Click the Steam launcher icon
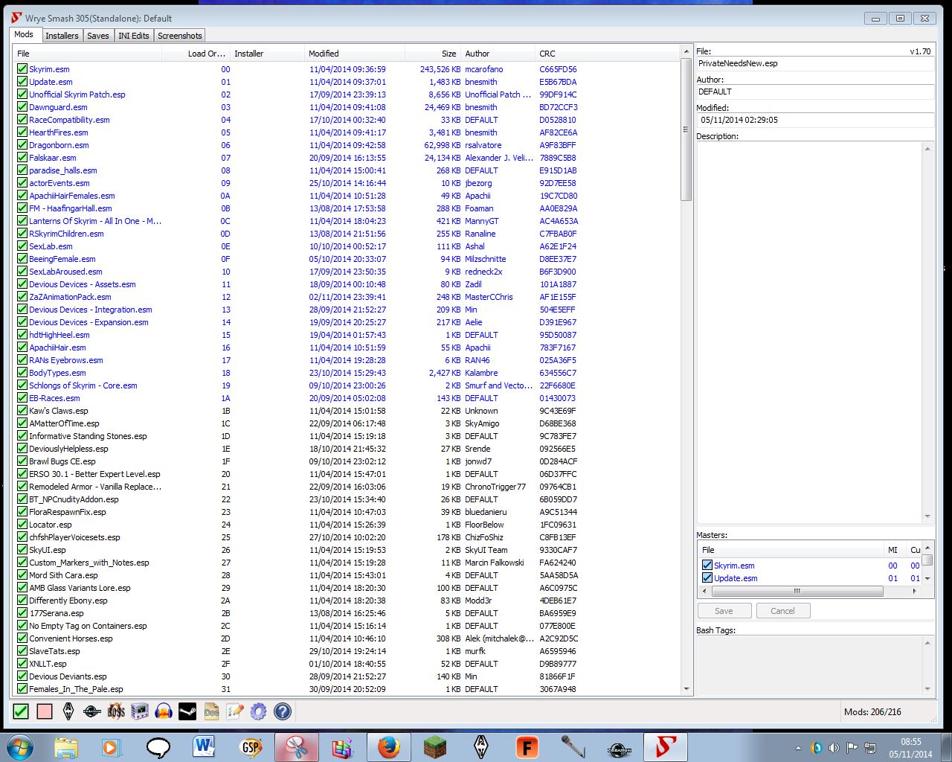Screen dimensions: 952x762 [187, 711]
